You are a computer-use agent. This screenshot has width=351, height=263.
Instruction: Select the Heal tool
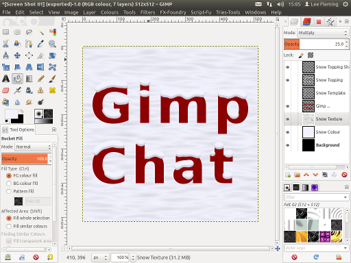[52, 90]
